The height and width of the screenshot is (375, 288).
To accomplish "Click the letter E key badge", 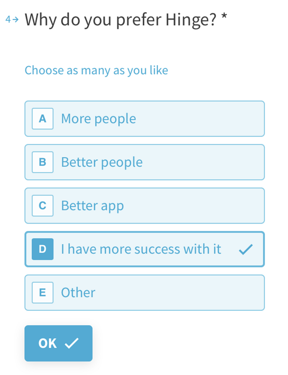I will 42,293.
